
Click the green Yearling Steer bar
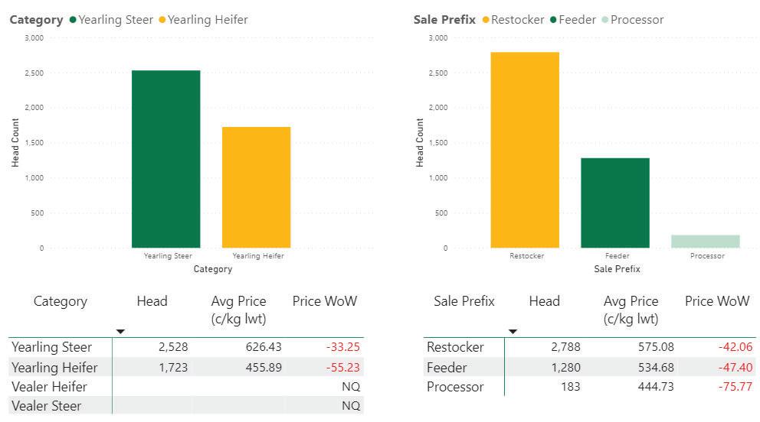166,159
